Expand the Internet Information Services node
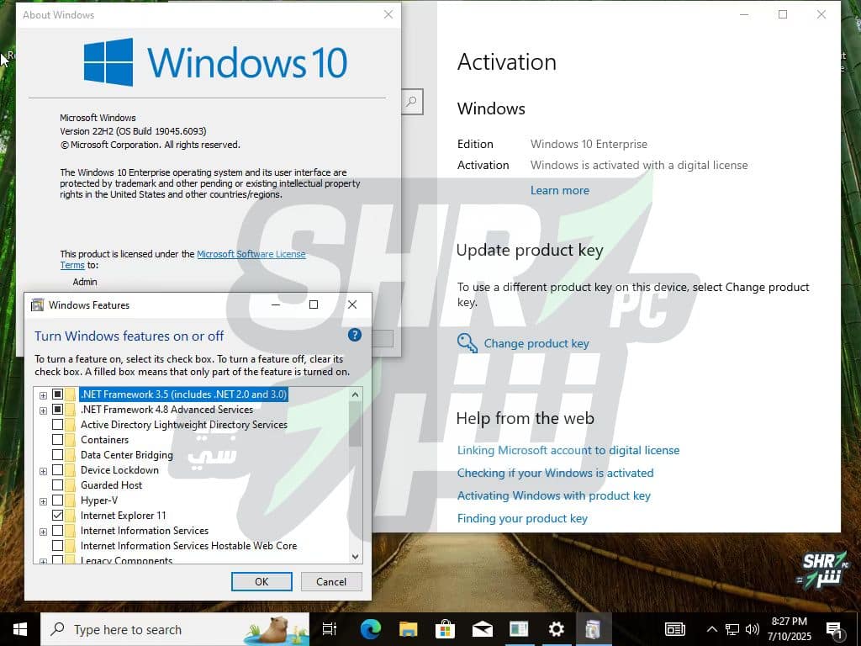This screenshot has height=646, width=861. click(x=43, y=532)
